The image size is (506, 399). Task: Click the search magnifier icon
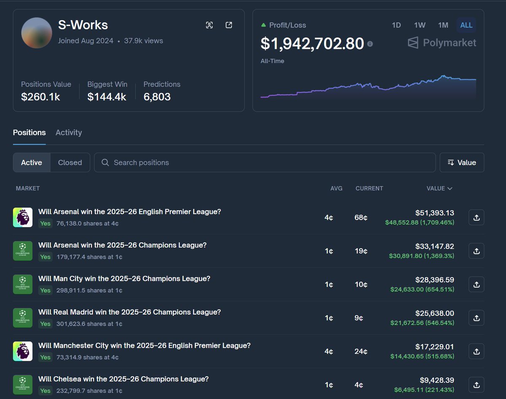[x=105, y=163]
